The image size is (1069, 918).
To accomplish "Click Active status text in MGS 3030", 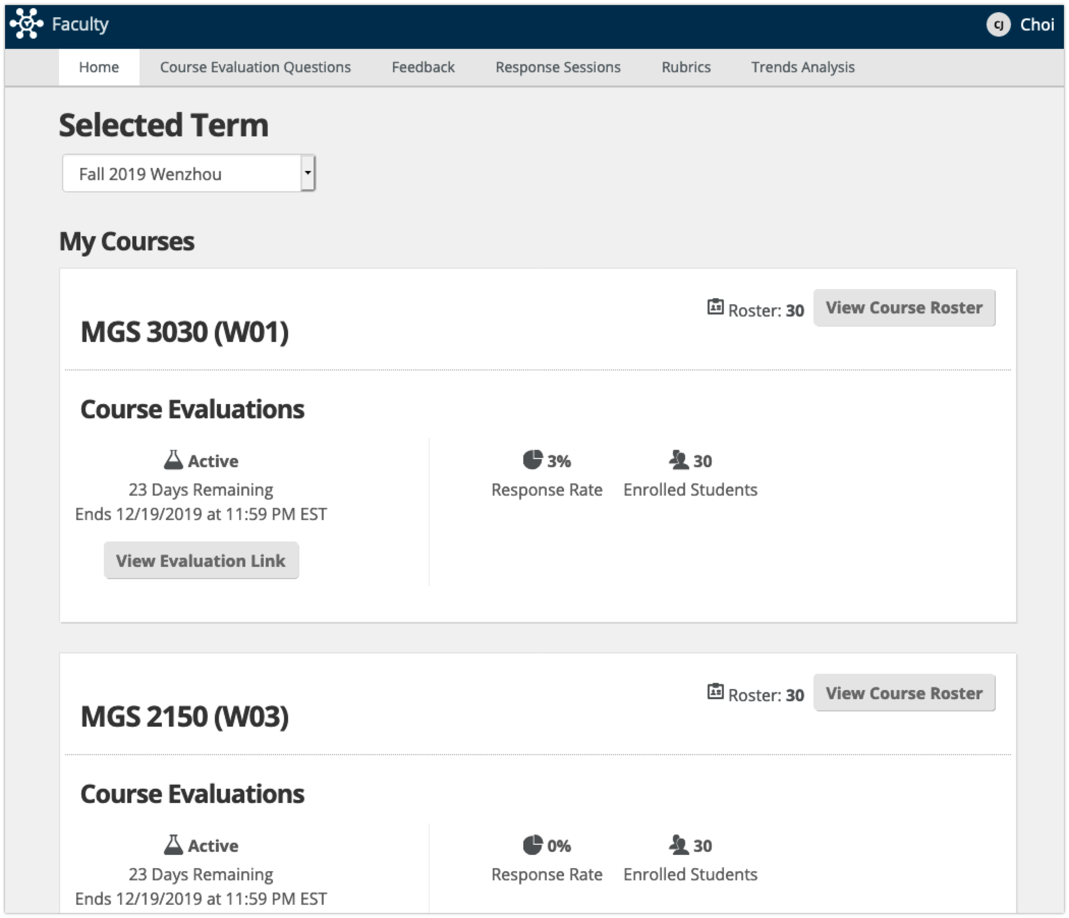I will 213,461.
